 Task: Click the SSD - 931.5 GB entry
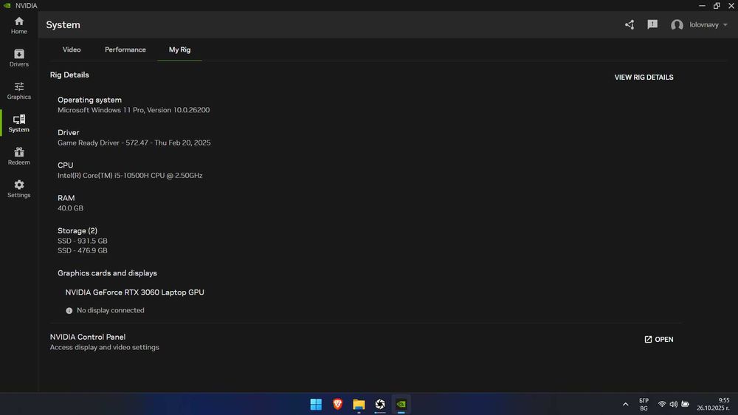[83, 241]
